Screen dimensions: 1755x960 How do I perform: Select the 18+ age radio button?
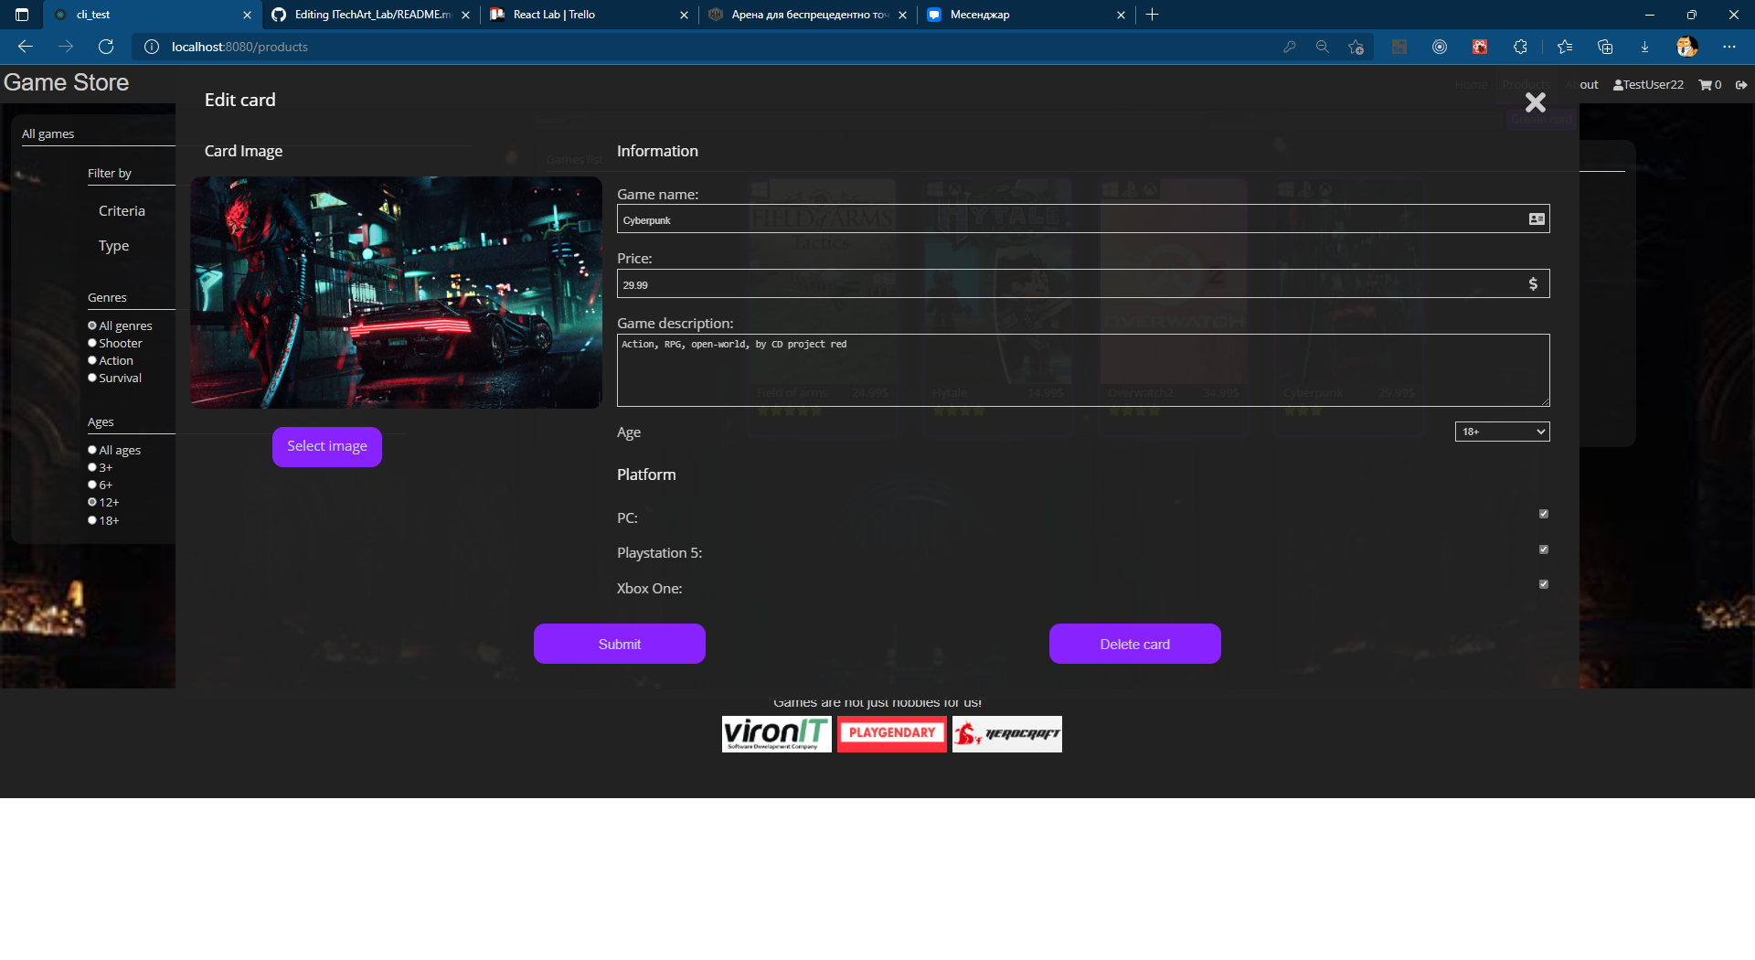(92, 519)
